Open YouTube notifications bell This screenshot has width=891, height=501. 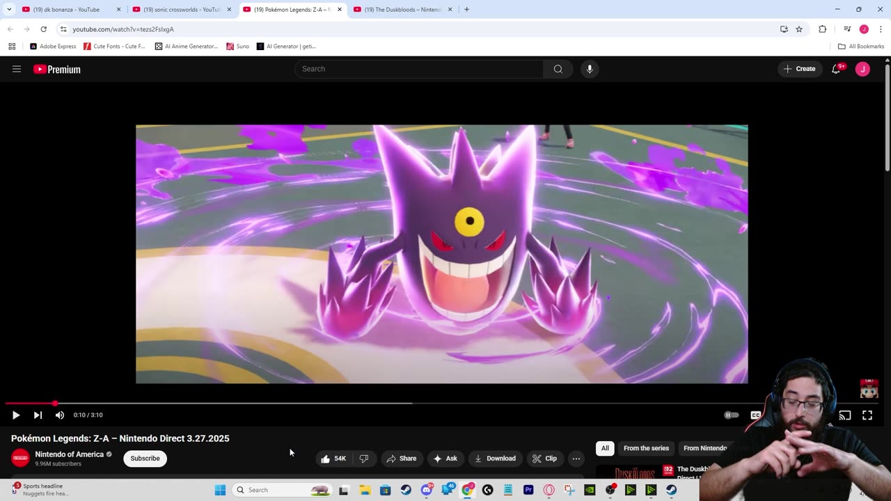point(837,69)
